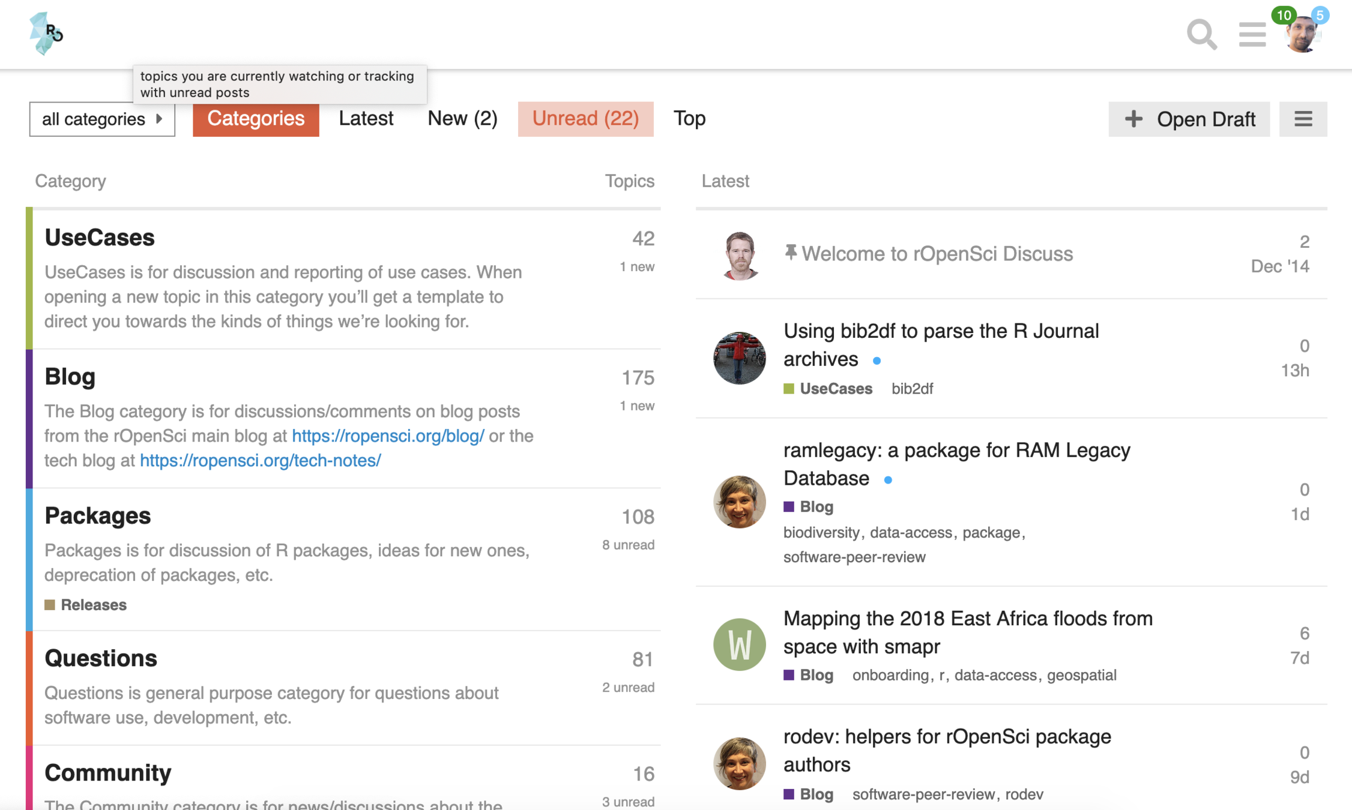Click the blue new-topic dot after 'archives'
The image size is (1352, 810).
click(877, 361)
